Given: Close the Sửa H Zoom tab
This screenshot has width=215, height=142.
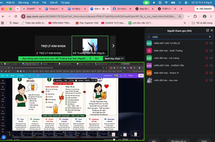Looking at the screenshot, I should (x=108, y=9).
